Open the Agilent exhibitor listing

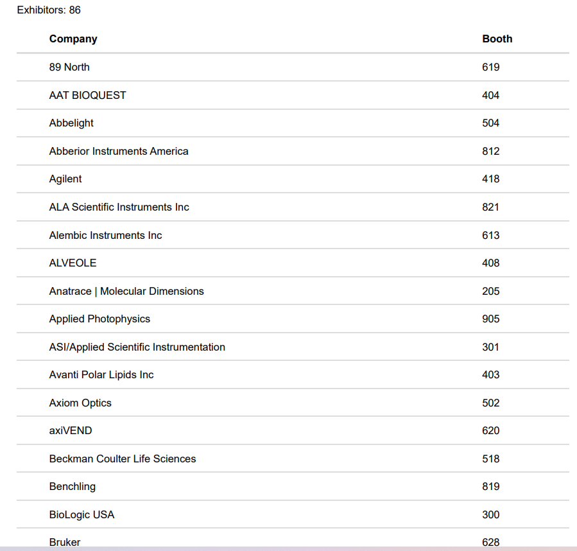(x=65, y=179)
